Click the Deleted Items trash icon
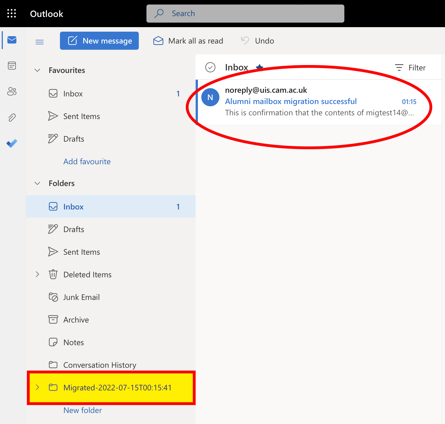 (53, 274)
